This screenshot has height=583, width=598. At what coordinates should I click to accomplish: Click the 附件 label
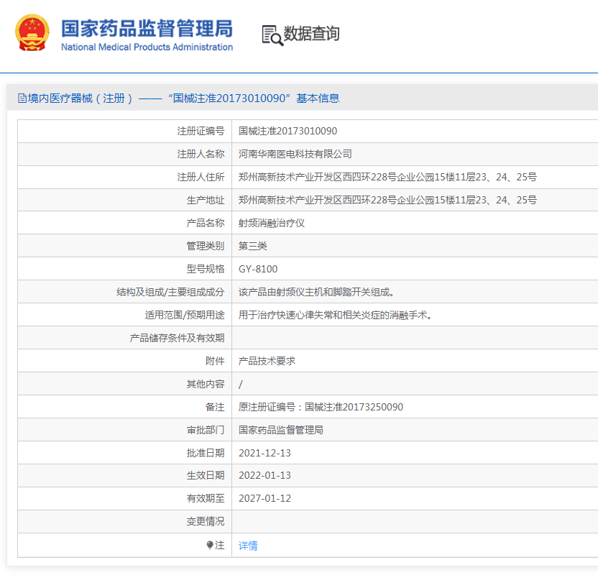pyautogui.click(x=215, y=361)
